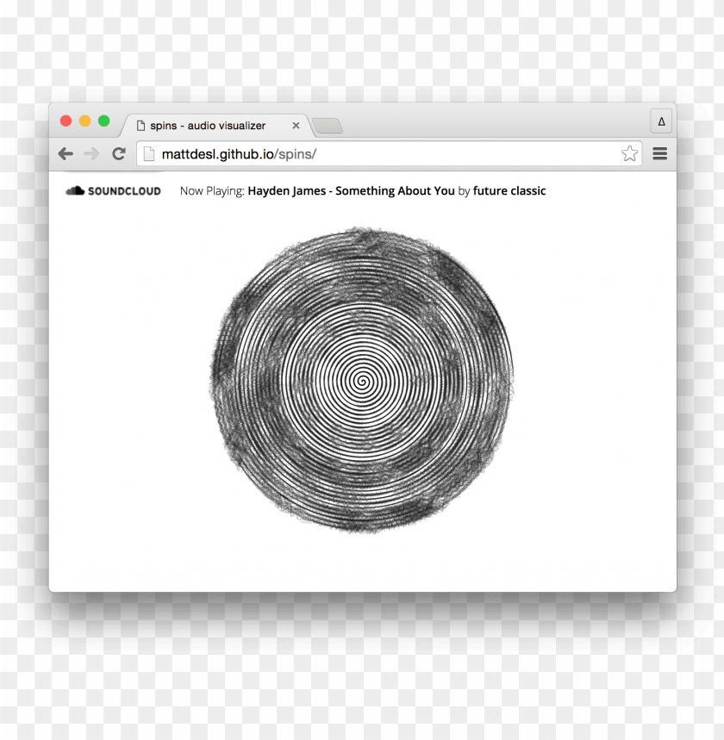The image size is (724, 740).
Task: Minimize the browser window
Action: pos(84,121)
